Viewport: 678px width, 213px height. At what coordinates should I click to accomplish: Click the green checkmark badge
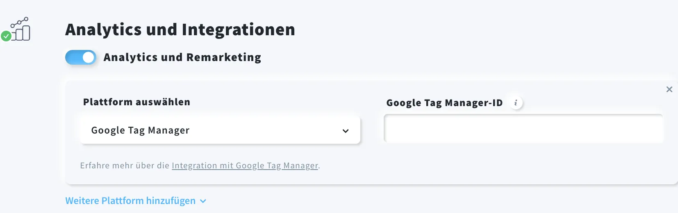[x=6, y=36]
